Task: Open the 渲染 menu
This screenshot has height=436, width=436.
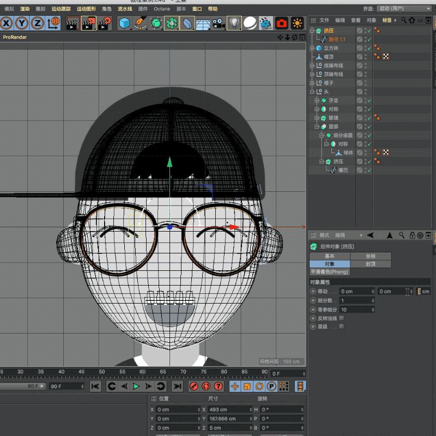Action: click(x=25, y=9)
